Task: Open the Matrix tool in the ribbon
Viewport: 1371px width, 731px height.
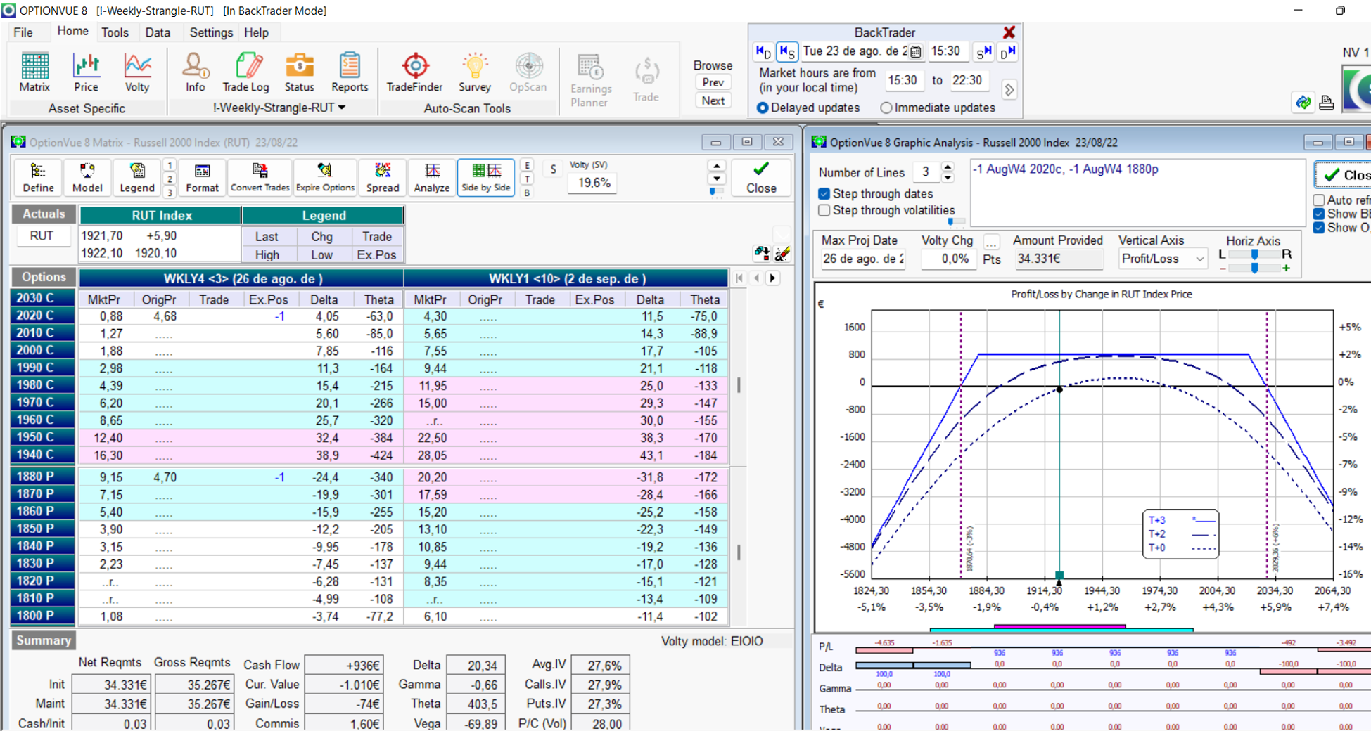Action: (x=34, y=72)
